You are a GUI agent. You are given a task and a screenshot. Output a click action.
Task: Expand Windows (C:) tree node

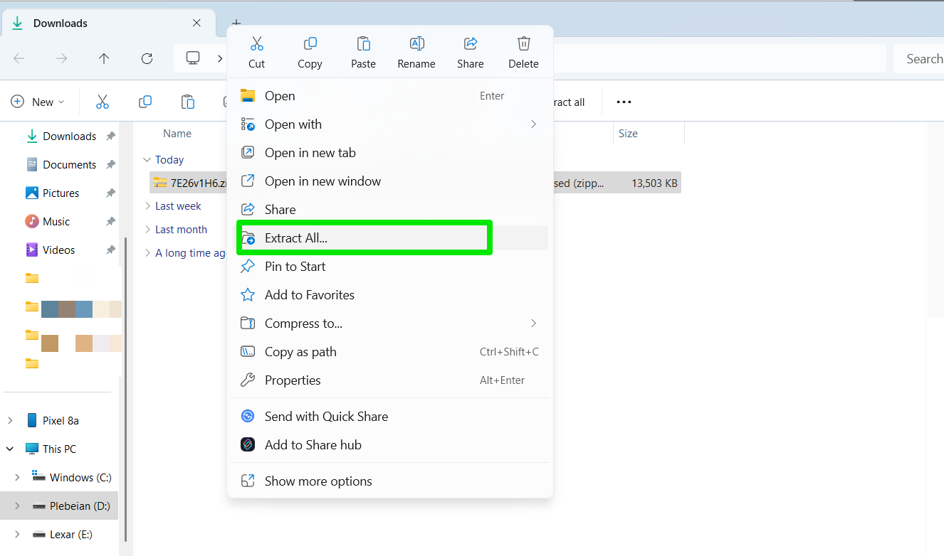pos(17,478)
